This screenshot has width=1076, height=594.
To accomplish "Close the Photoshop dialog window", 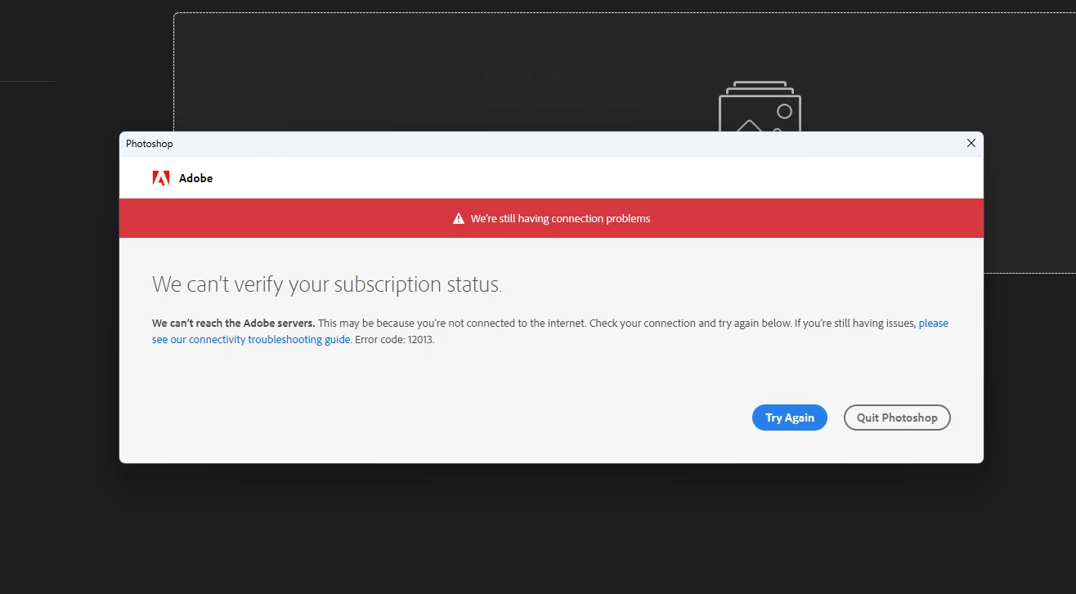I will [971, 143].
